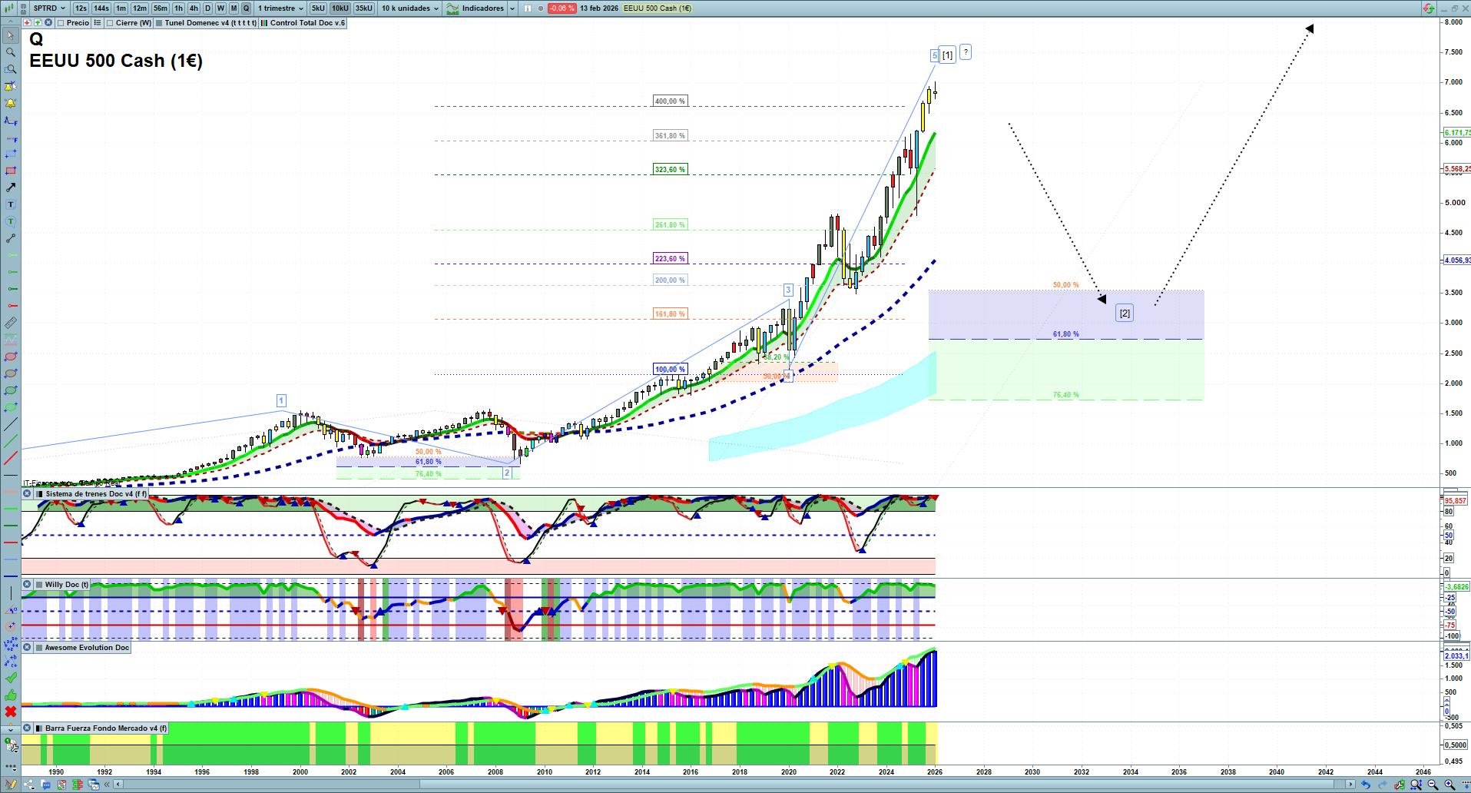Image resolution: width=1471 pixels, height=793 pixels.
Task: Expand the left toolbar chevron at bottom
Action: pos(11,729)
